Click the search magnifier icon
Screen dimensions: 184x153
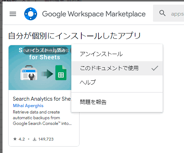click(x=162, y=13)
